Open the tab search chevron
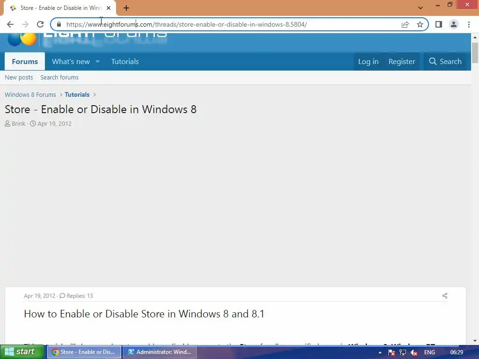Image resolution: width=479 pixels, height=359 pixels. tap(421, 8)
